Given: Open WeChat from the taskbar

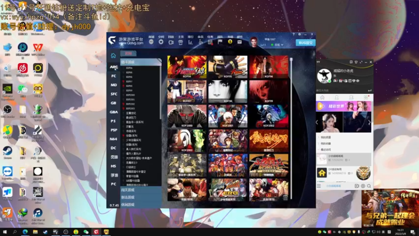Looking at the screenshot, I should pyautogui.click(x=86, y=232).
